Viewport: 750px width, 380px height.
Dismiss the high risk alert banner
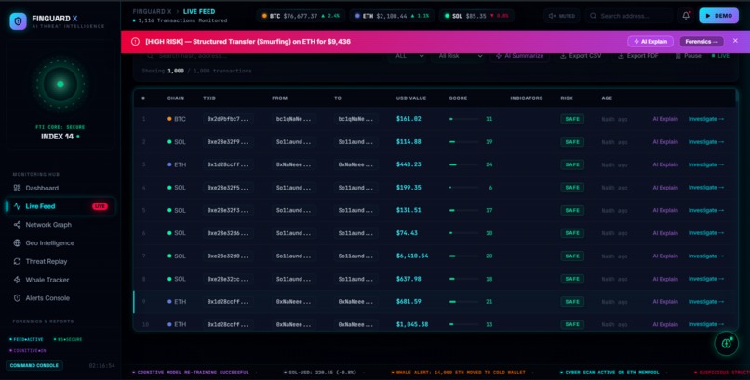[735, 41]
